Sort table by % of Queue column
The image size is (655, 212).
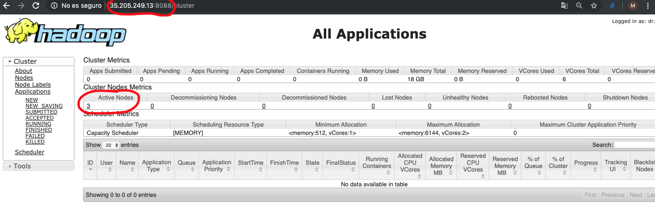[x=533, y=166]
